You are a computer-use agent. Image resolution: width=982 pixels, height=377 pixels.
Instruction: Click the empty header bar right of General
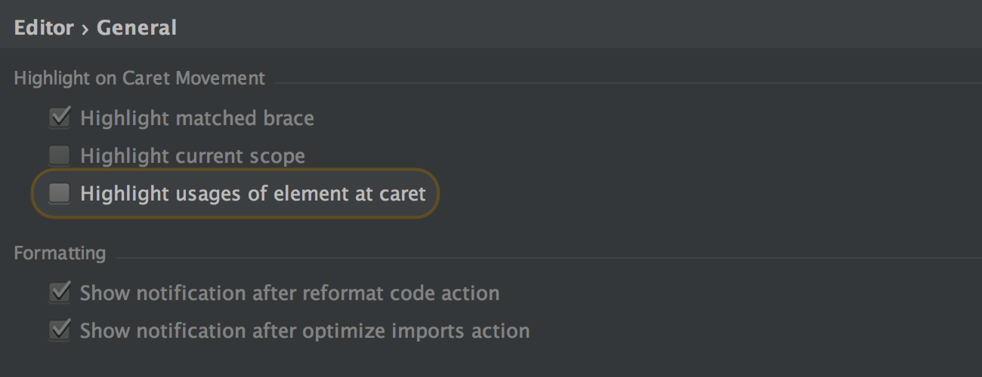(574, 28)
